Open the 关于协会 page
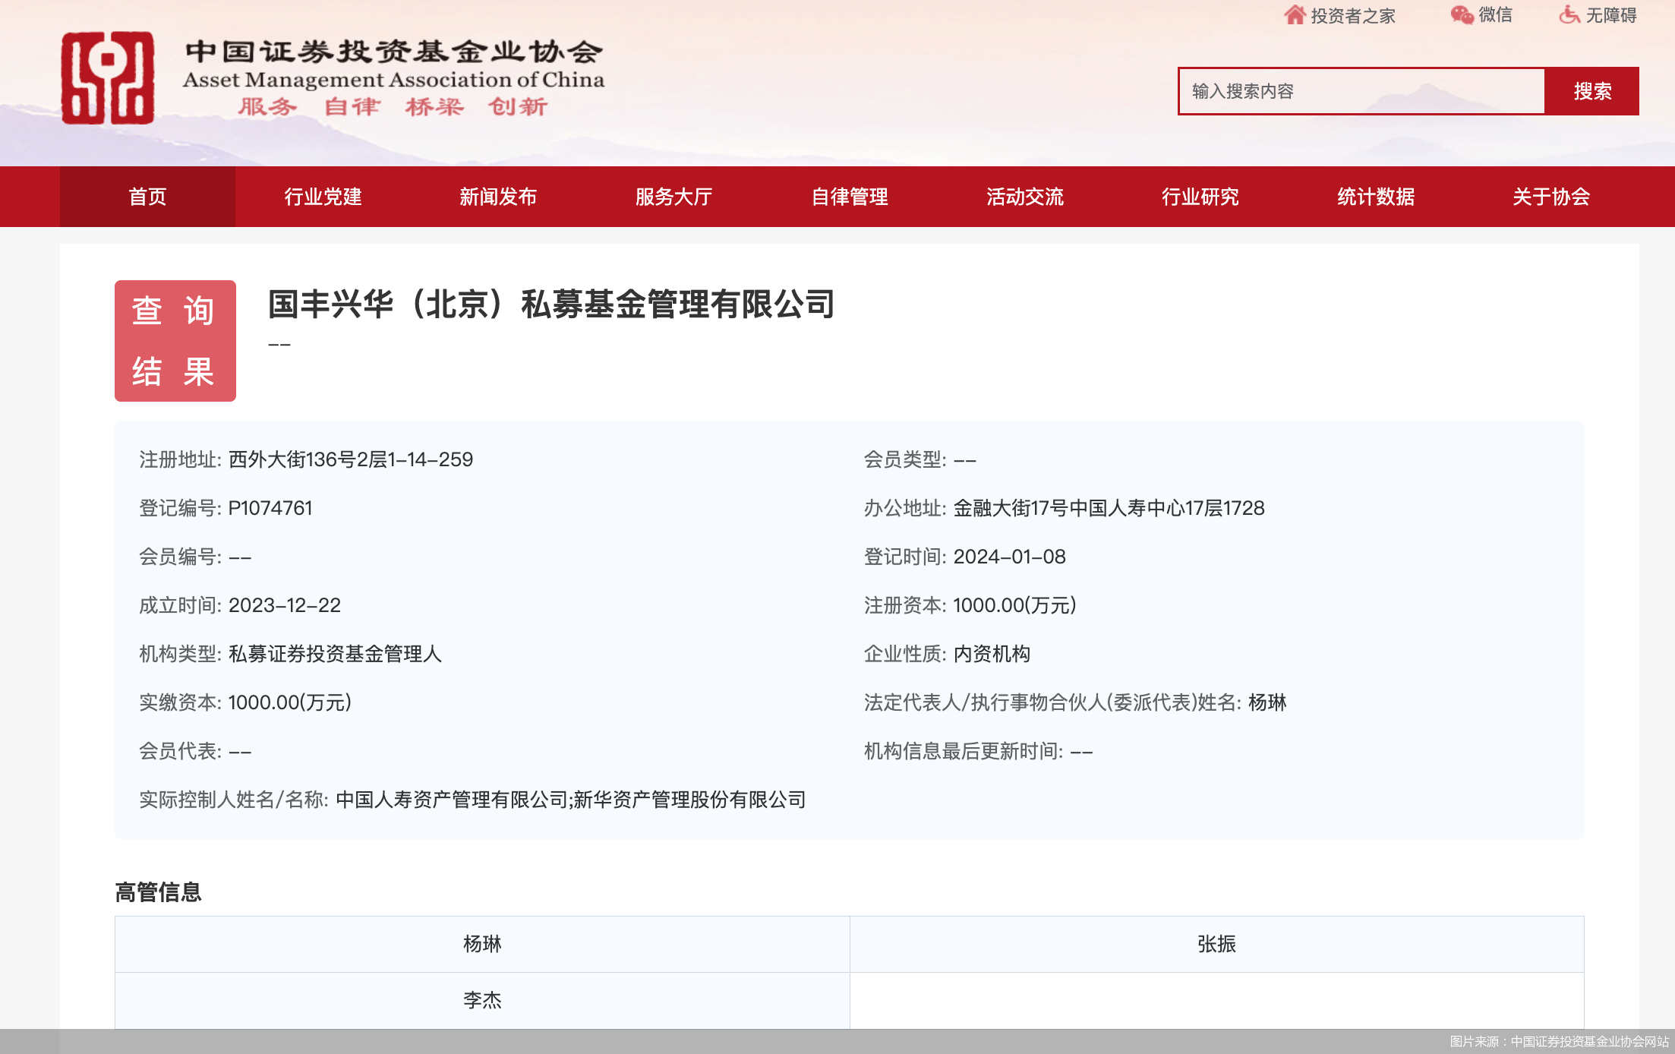This screenshot has width=1675, height=1054. point(1551,197)
